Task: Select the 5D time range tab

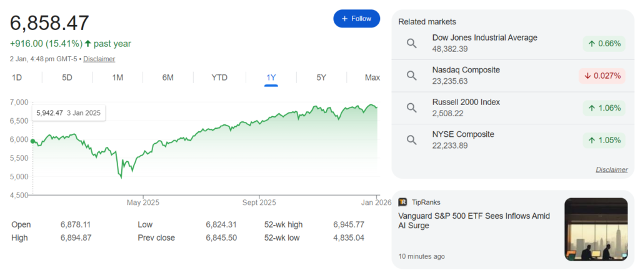Action: click(67, 77)
